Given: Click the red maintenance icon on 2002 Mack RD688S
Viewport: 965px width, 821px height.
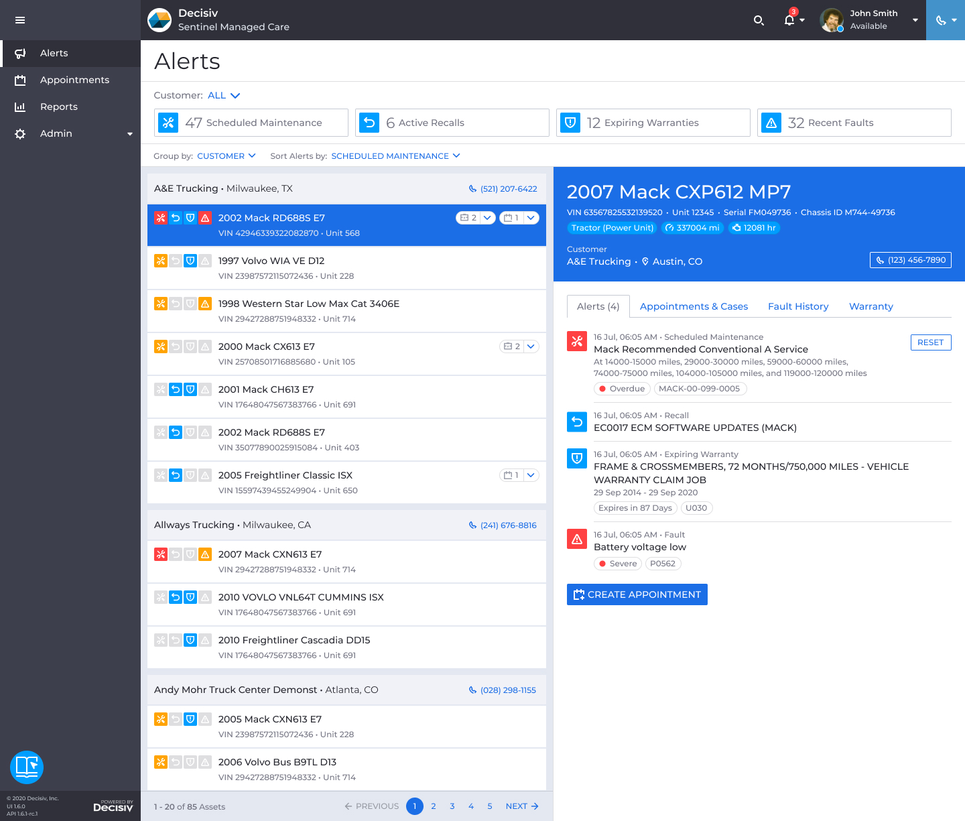Looking at the screenshot, I should 161,218.
